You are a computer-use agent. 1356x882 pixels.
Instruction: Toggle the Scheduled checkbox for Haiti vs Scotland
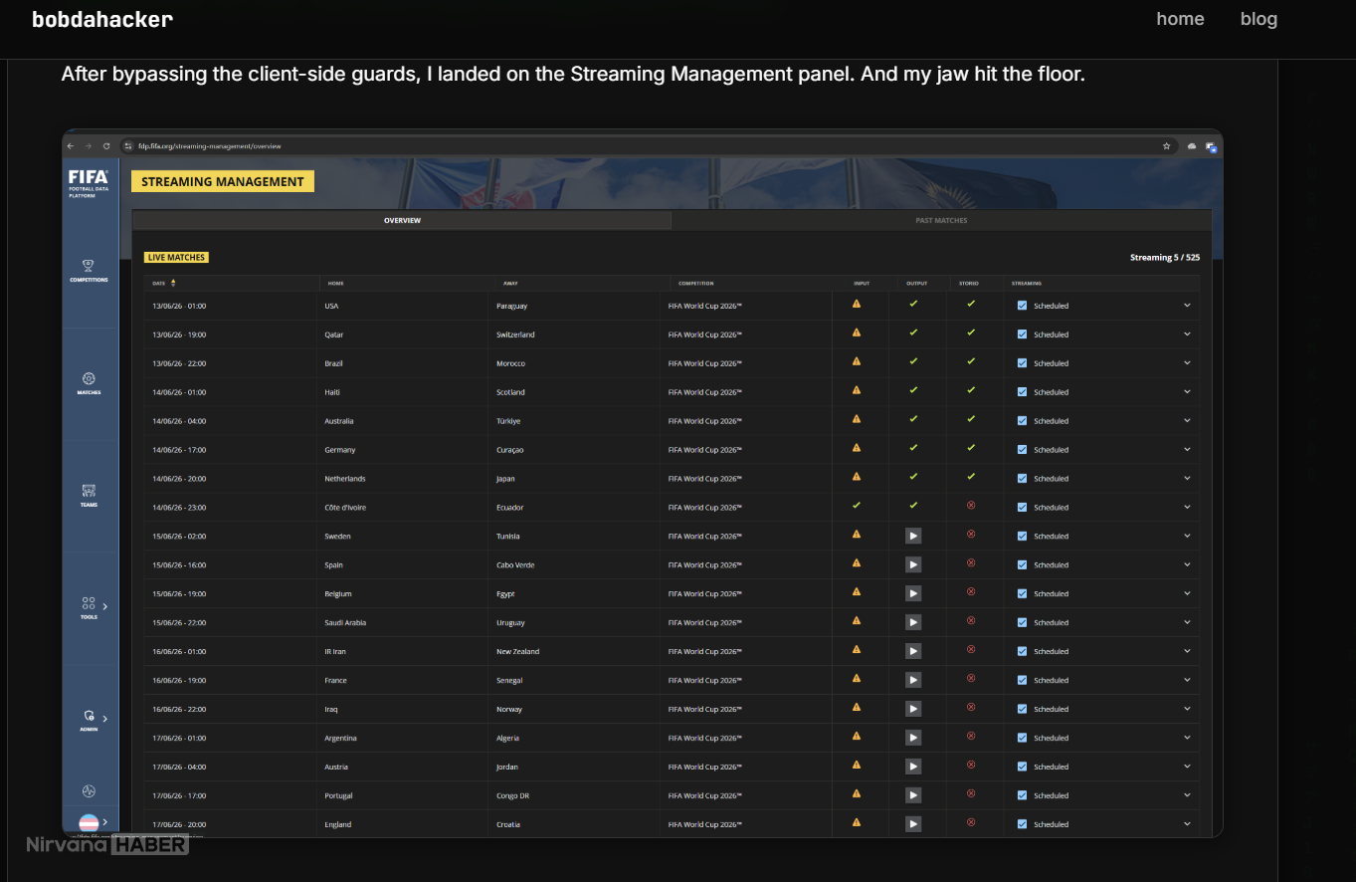click(x=1023, y=392)
